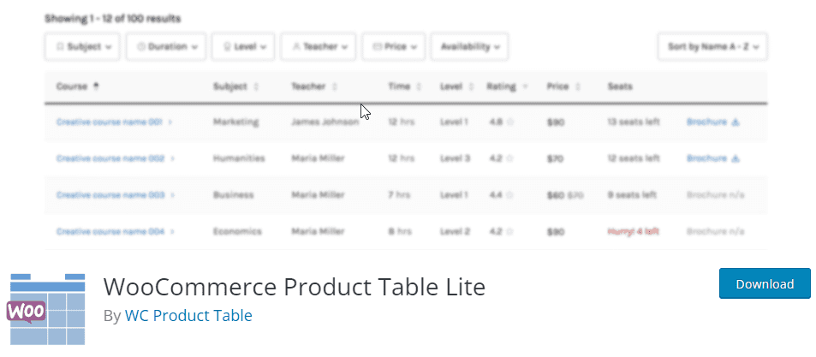Open Creative course name 003 link
This screenshot has height=357, width=816.
[110, 195]
